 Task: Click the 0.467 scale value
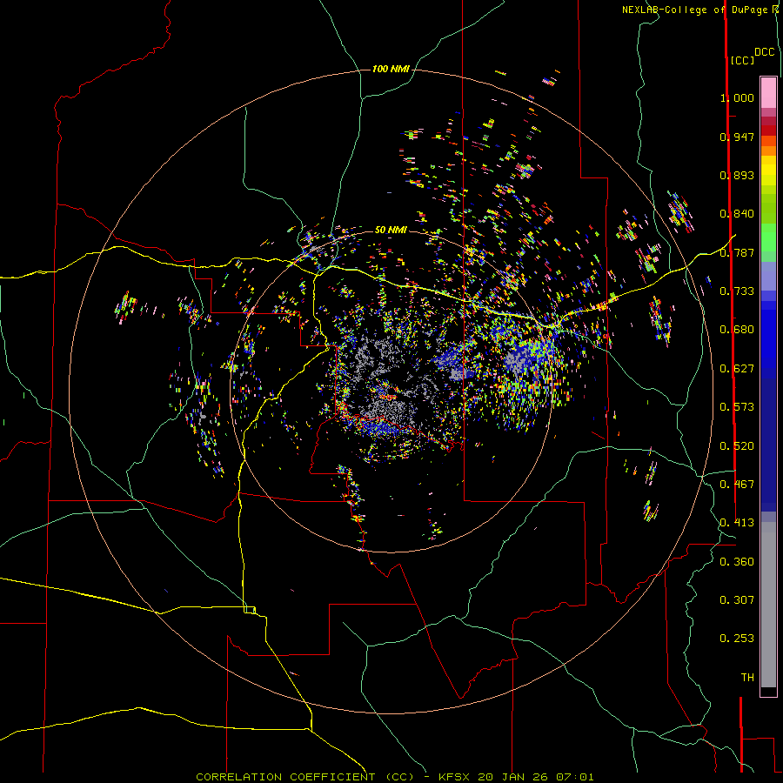click(x=737, y=485)
